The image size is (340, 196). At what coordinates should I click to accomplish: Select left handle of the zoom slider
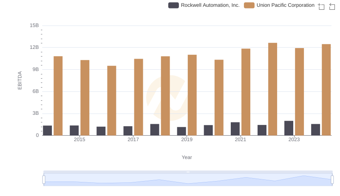pos(44,179)
